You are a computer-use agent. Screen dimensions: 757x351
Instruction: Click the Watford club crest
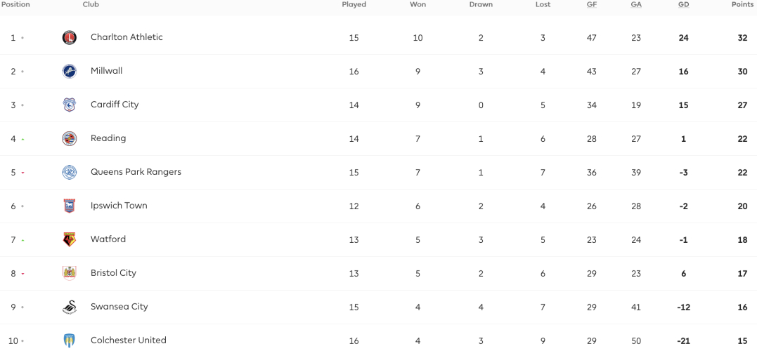pyautogui.click(x=70, y=239)
